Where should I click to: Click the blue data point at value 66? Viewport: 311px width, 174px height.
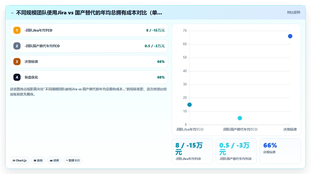tap(290, 36)
